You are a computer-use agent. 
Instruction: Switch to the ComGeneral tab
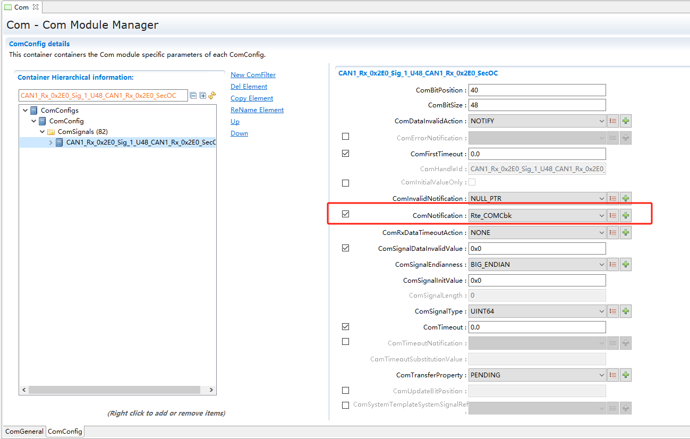(x=24, y=432)
